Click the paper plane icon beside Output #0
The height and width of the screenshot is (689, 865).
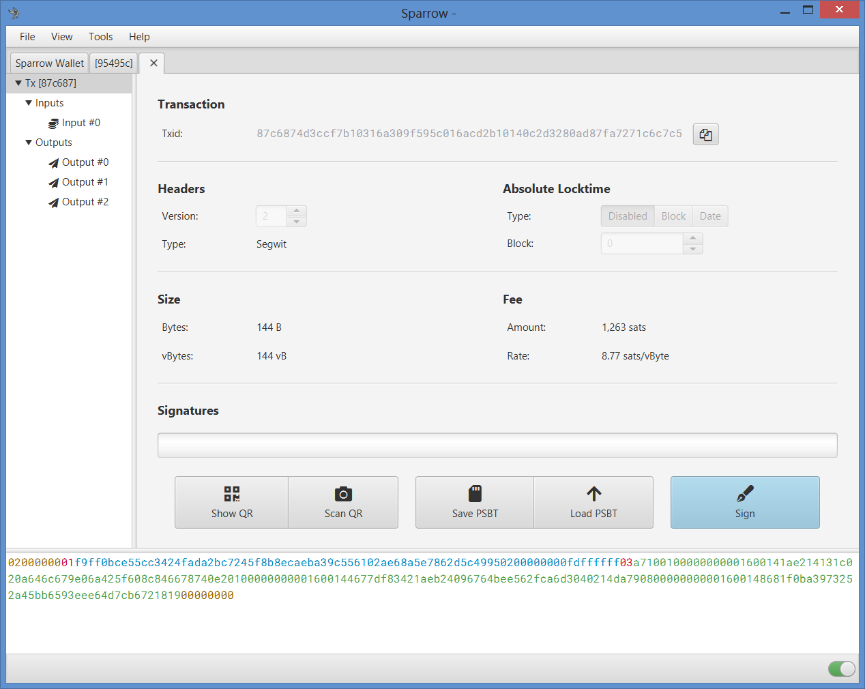point(53,163)
